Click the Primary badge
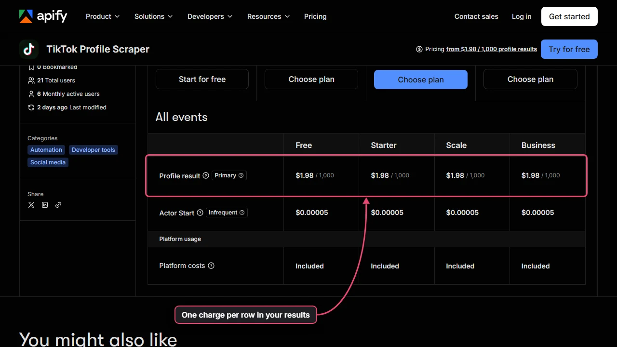The width and height of the screenshot is (617, 347). coord(229,175)
